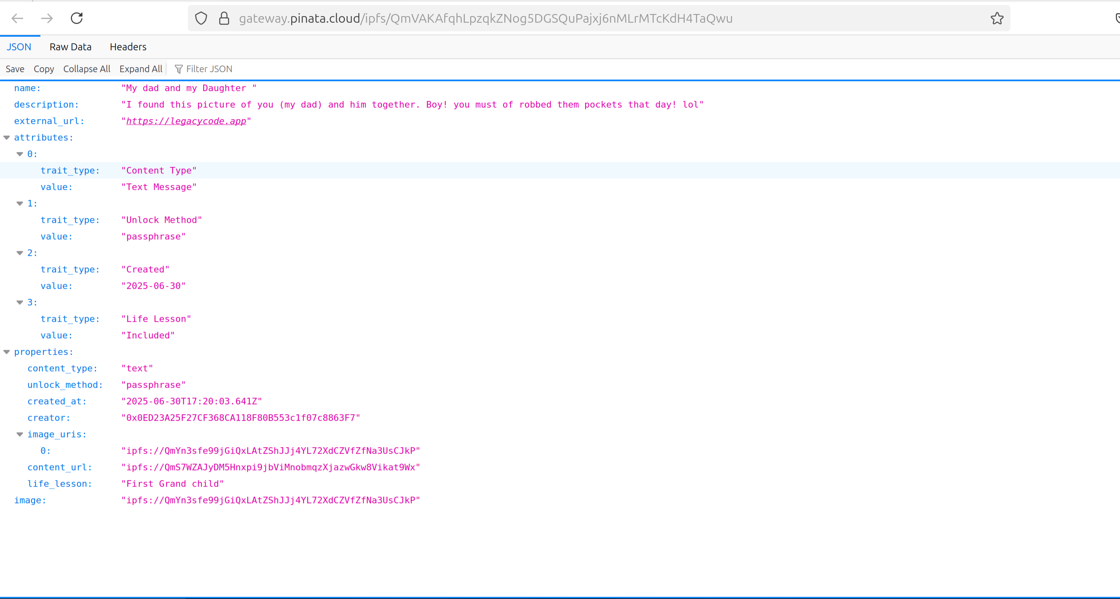Click the browser back arrow
The height and width of the screenshot is (599, 1120).
pos(17,18)
